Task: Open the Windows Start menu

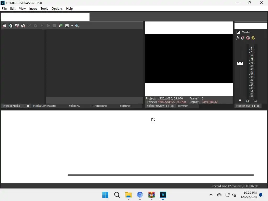Action: pyautogui.click(x=105, y=195)
